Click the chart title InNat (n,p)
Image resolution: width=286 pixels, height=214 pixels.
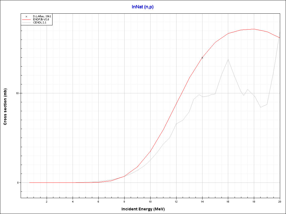[143, 7]
